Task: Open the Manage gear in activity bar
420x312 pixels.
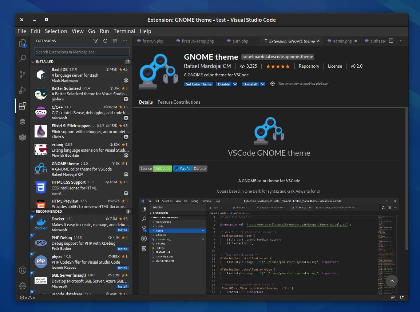Action: click(23, 286)
